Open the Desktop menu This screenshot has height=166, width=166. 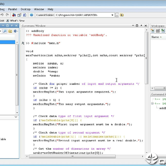point(25,9)
